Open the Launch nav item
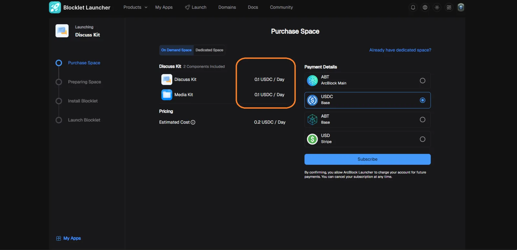 (195, 7)
